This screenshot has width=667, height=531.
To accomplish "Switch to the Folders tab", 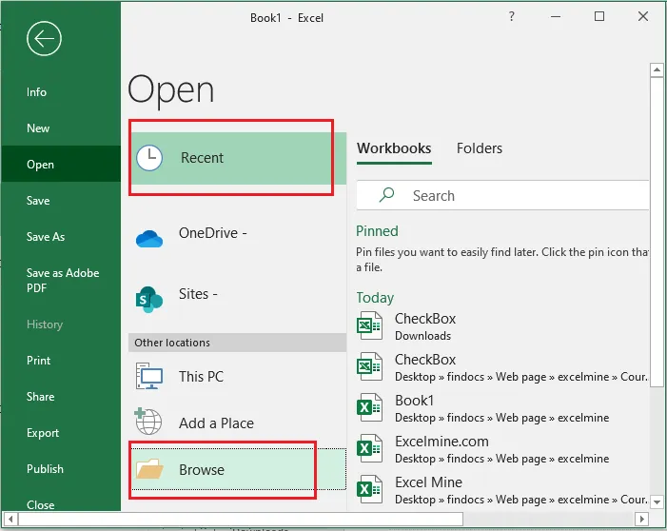I will [480, 148].
